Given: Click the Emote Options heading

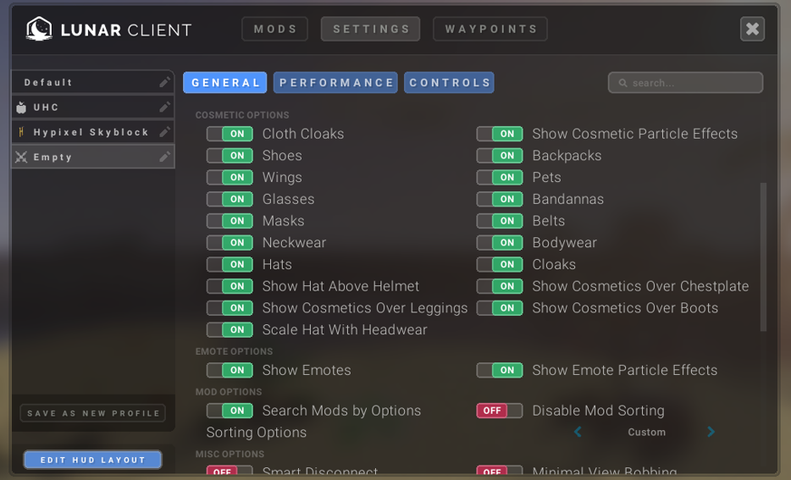Looking at the screenshot, I should point(234,351).
